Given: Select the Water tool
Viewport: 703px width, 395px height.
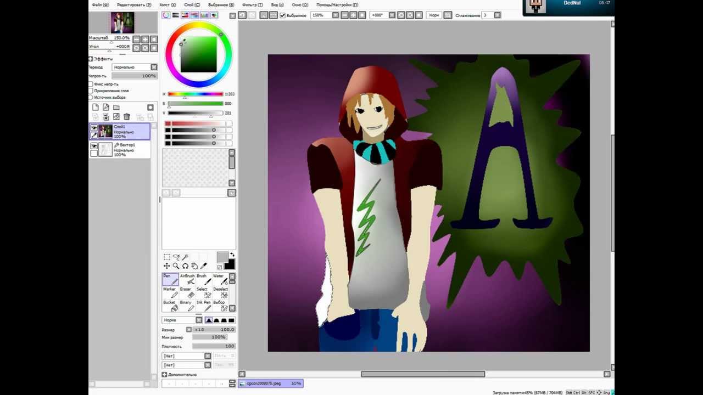Looking at the screenshot, I should pos(220,279).
